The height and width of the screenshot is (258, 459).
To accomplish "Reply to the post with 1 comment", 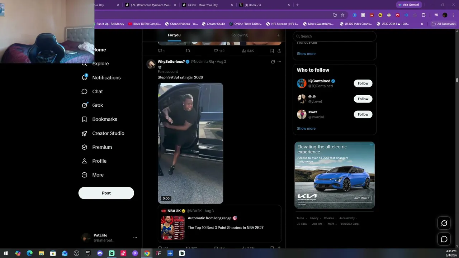I will tap(161, 51).
